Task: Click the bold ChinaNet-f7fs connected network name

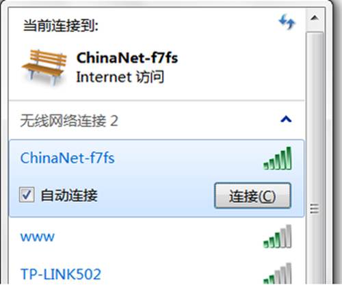Action: [x=127, y=57]
